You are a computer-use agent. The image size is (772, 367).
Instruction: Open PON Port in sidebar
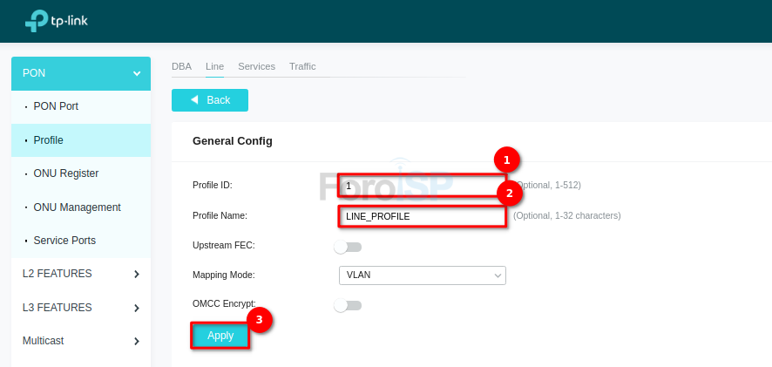56,106
